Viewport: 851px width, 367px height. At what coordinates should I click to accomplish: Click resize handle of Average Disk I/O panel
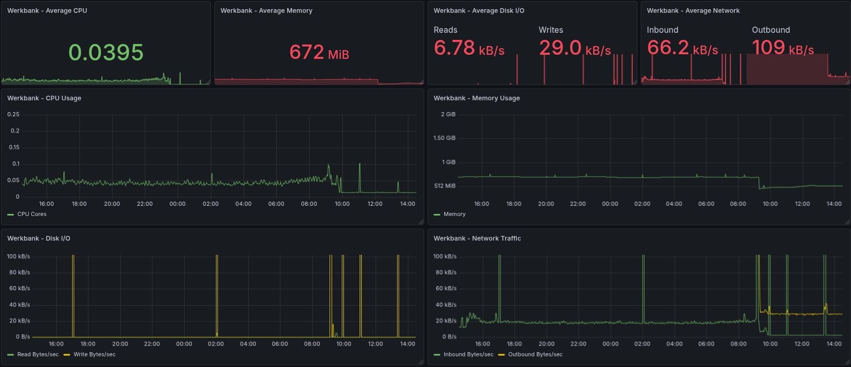635,82
